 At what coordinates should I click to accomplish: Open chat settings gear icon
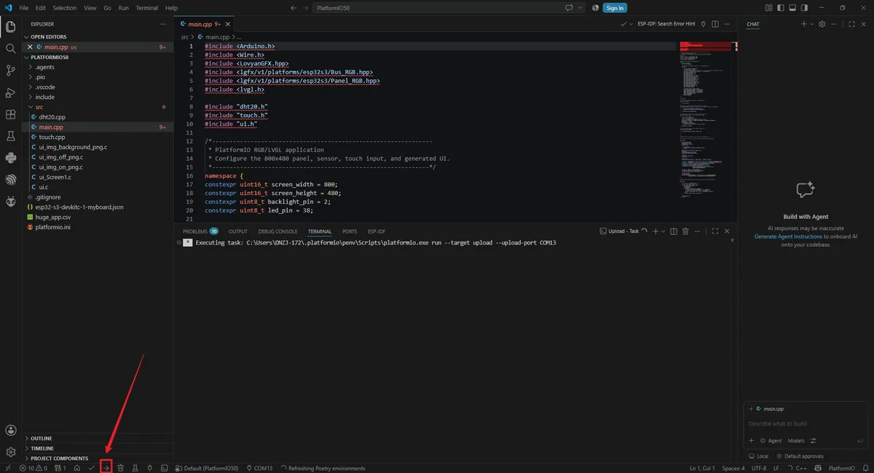coord(822,24)
